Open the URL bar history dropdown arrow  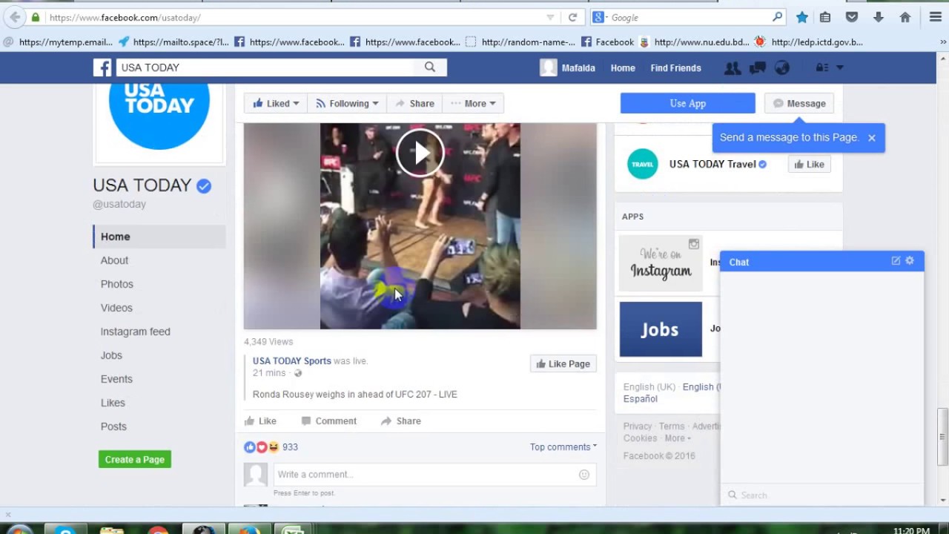pos(550,17)
